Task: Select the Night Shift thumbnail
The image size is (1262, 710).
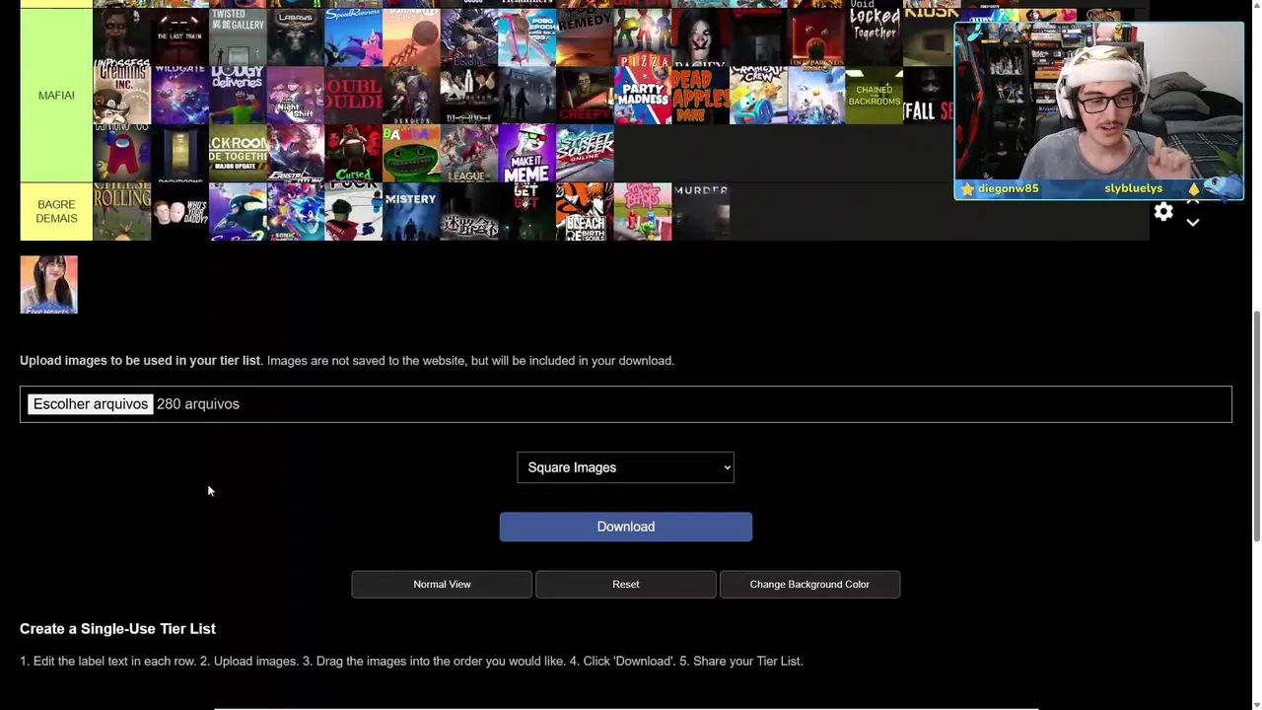Action: coord(296,95)
